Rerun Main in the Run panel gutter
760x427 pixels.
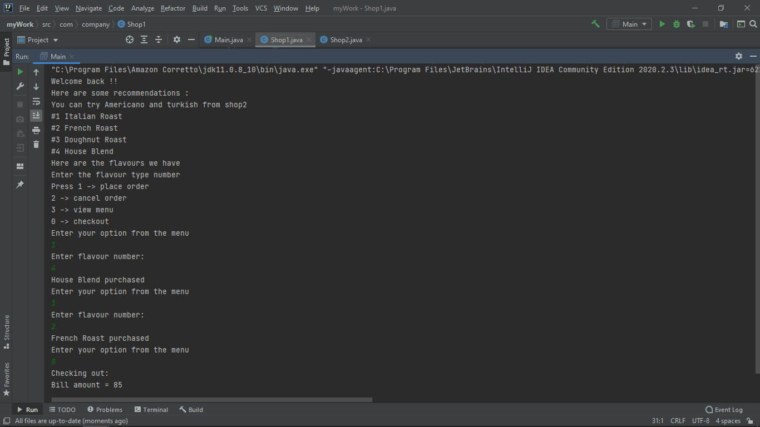tap(20, 72)
